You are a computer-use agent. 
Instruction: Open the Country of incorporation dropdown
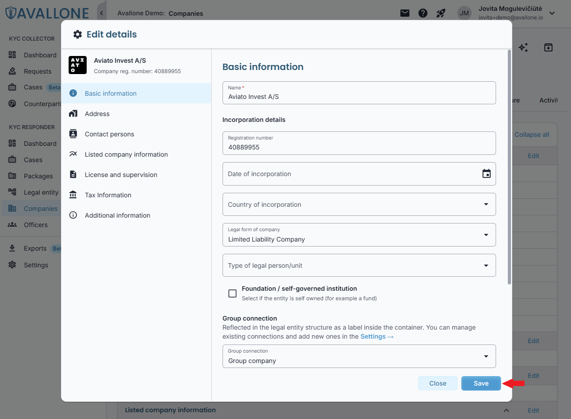click(x=359, y=205)
